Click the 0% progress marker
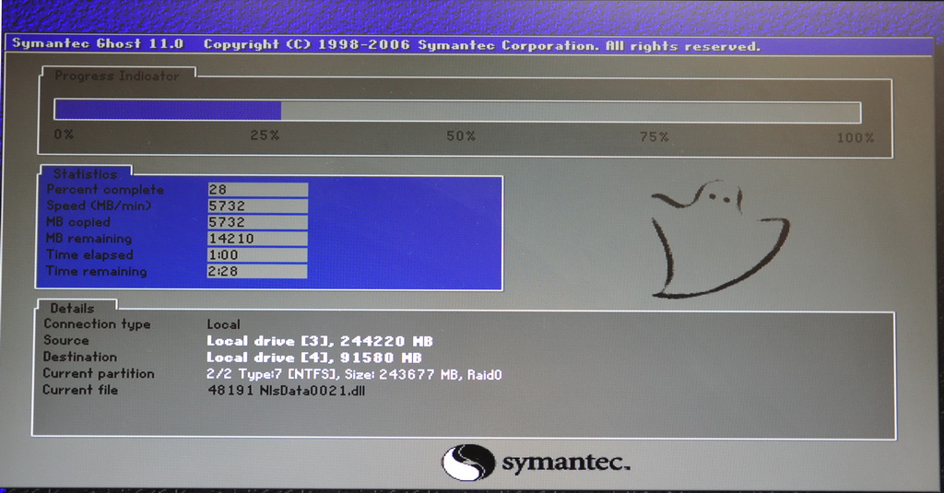Screen dimensions: 944x493 pyautogui.click(x=64, y=135)
